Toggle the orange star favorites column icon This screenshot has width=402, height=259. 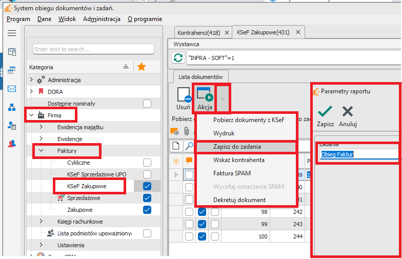[x=142, y=67]
